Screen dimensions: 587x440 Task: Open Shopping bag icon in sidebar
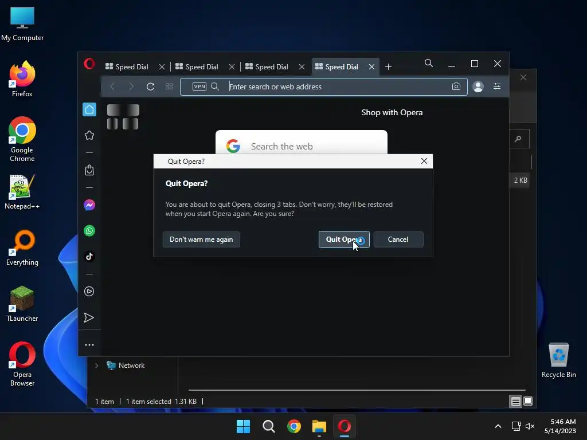(89, 170)
